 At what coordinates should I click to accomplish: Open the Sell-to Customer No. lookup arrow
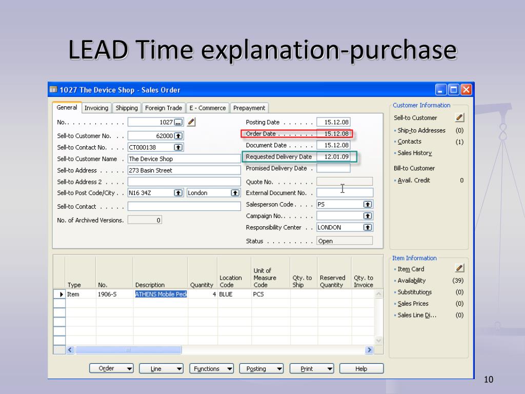point(178,135)
